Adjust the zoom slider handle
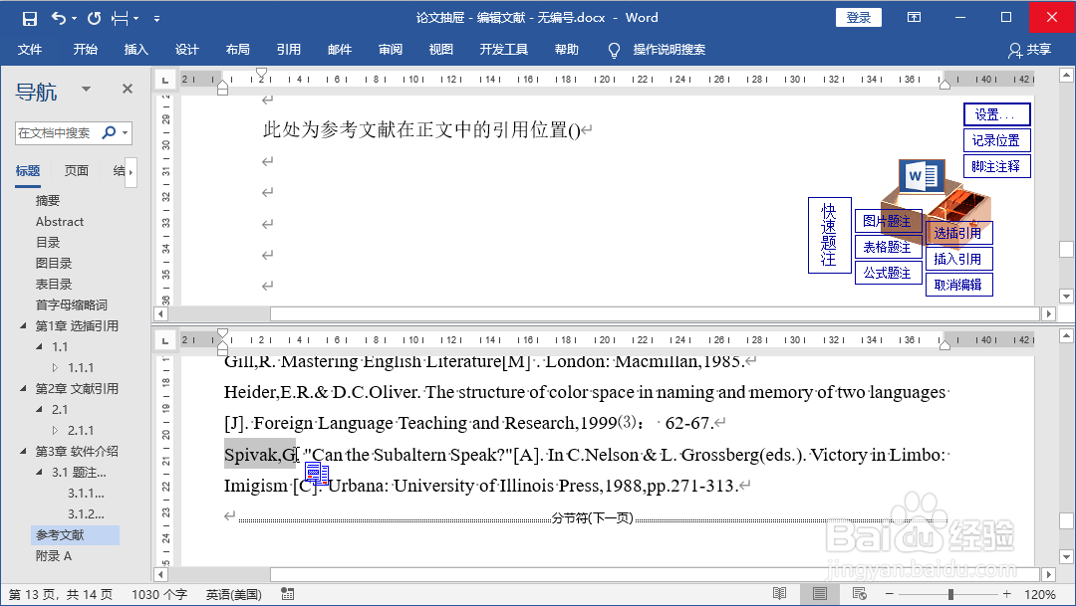Image resolution: width=1076 pixels, height=606 pixels. pos(950,594)
